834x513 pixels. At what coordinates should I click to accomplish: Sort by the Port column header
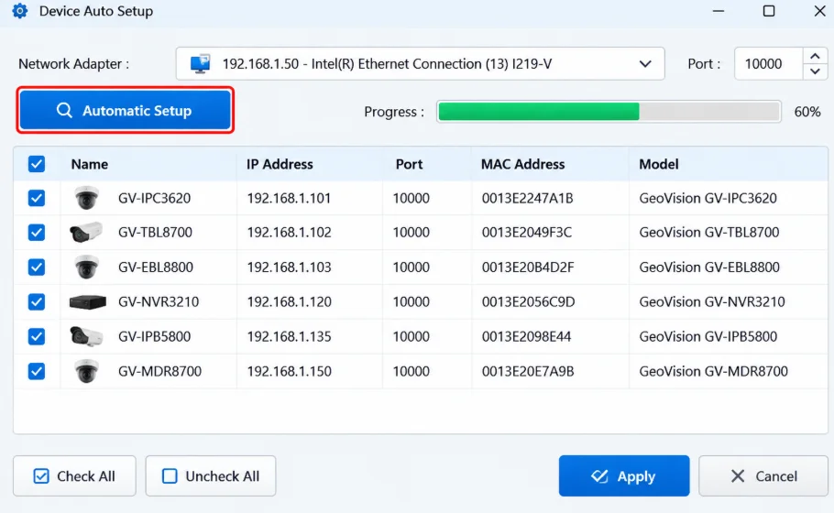(409, 164)
